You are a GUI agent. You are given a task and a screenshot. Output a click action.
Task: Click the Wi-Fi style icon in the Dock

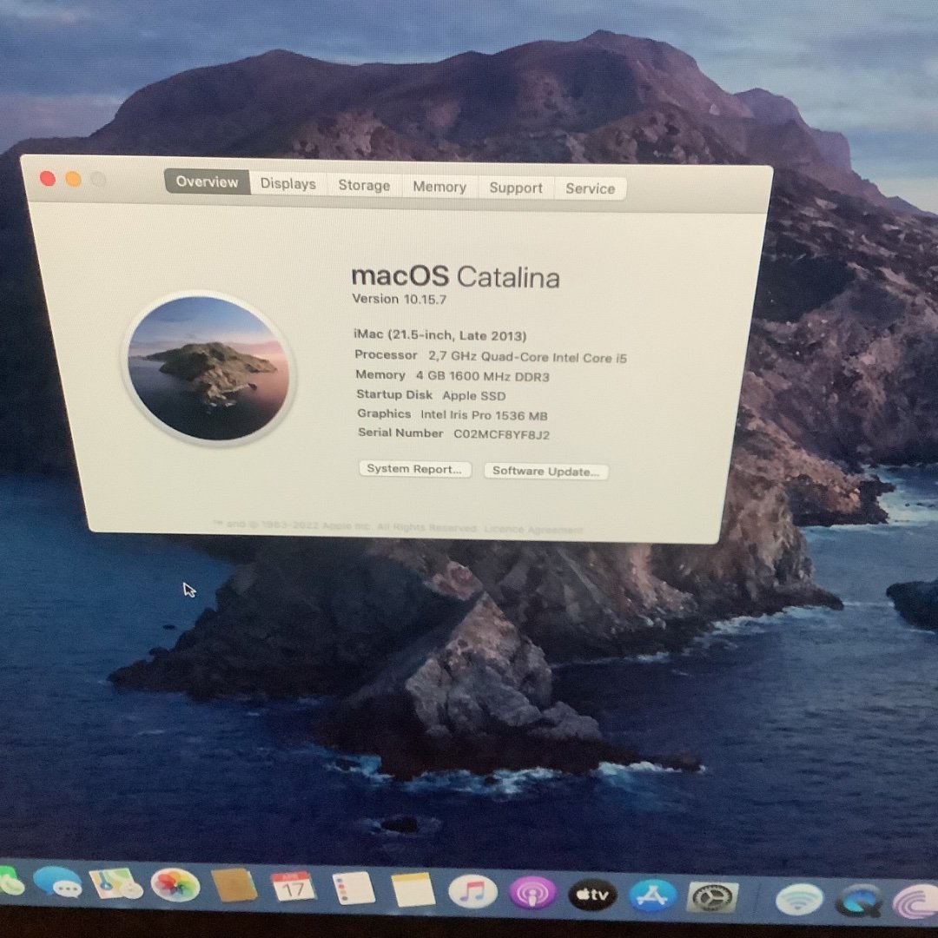click(799, 899)
